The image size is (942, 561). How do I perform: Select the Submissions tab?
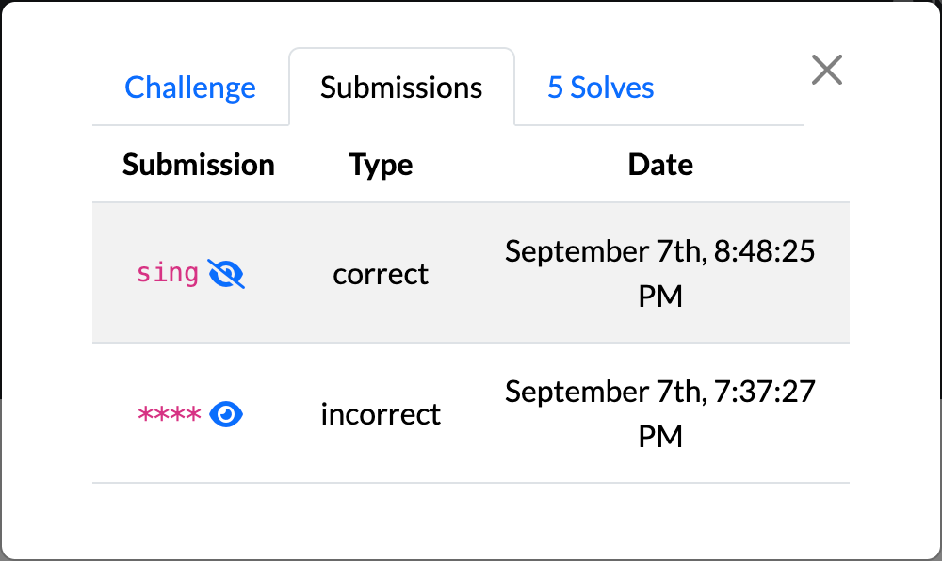(401, 88)
